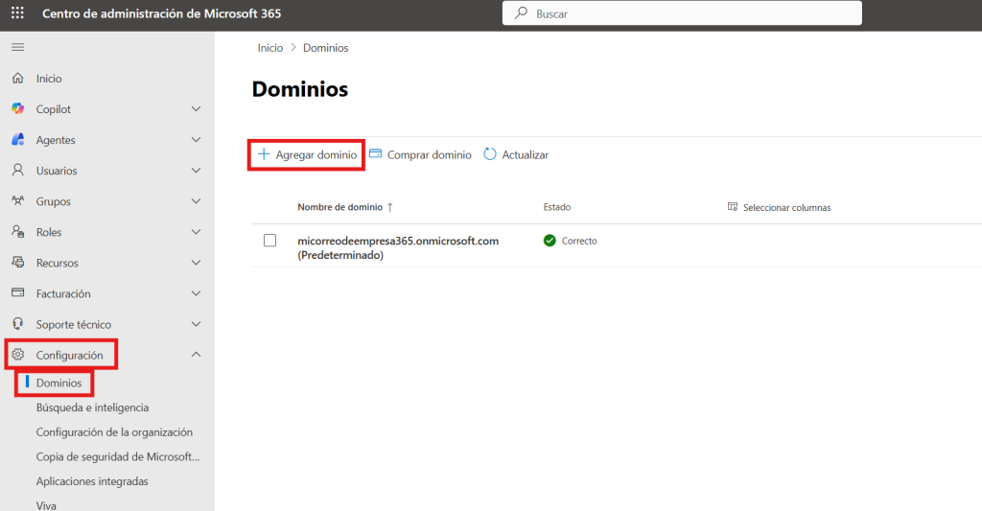Collapse the navigation hamburger menu
Image resolution: width=982 pixels, height=511 pixels.
(x=17, y=47)
